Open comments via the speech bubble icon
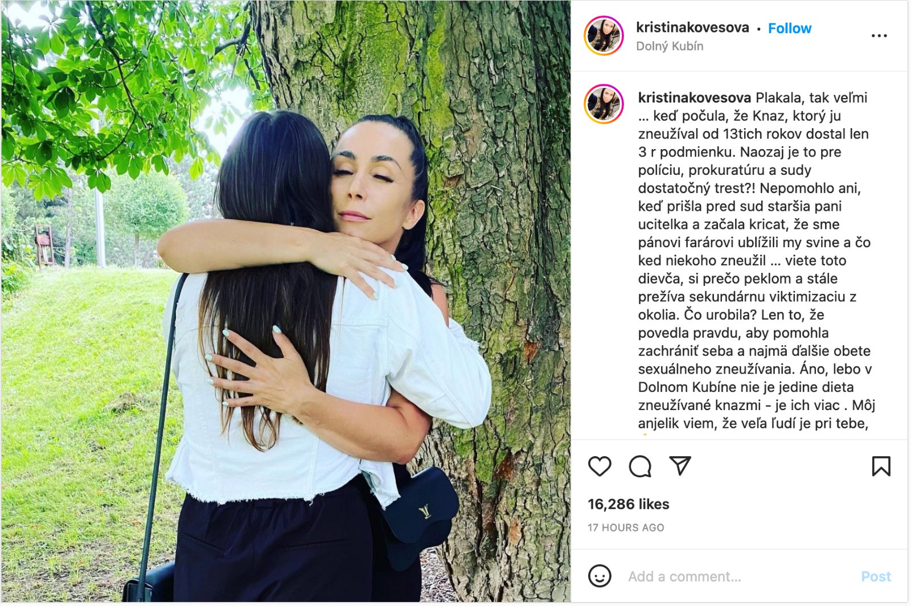 pos(640,466)
